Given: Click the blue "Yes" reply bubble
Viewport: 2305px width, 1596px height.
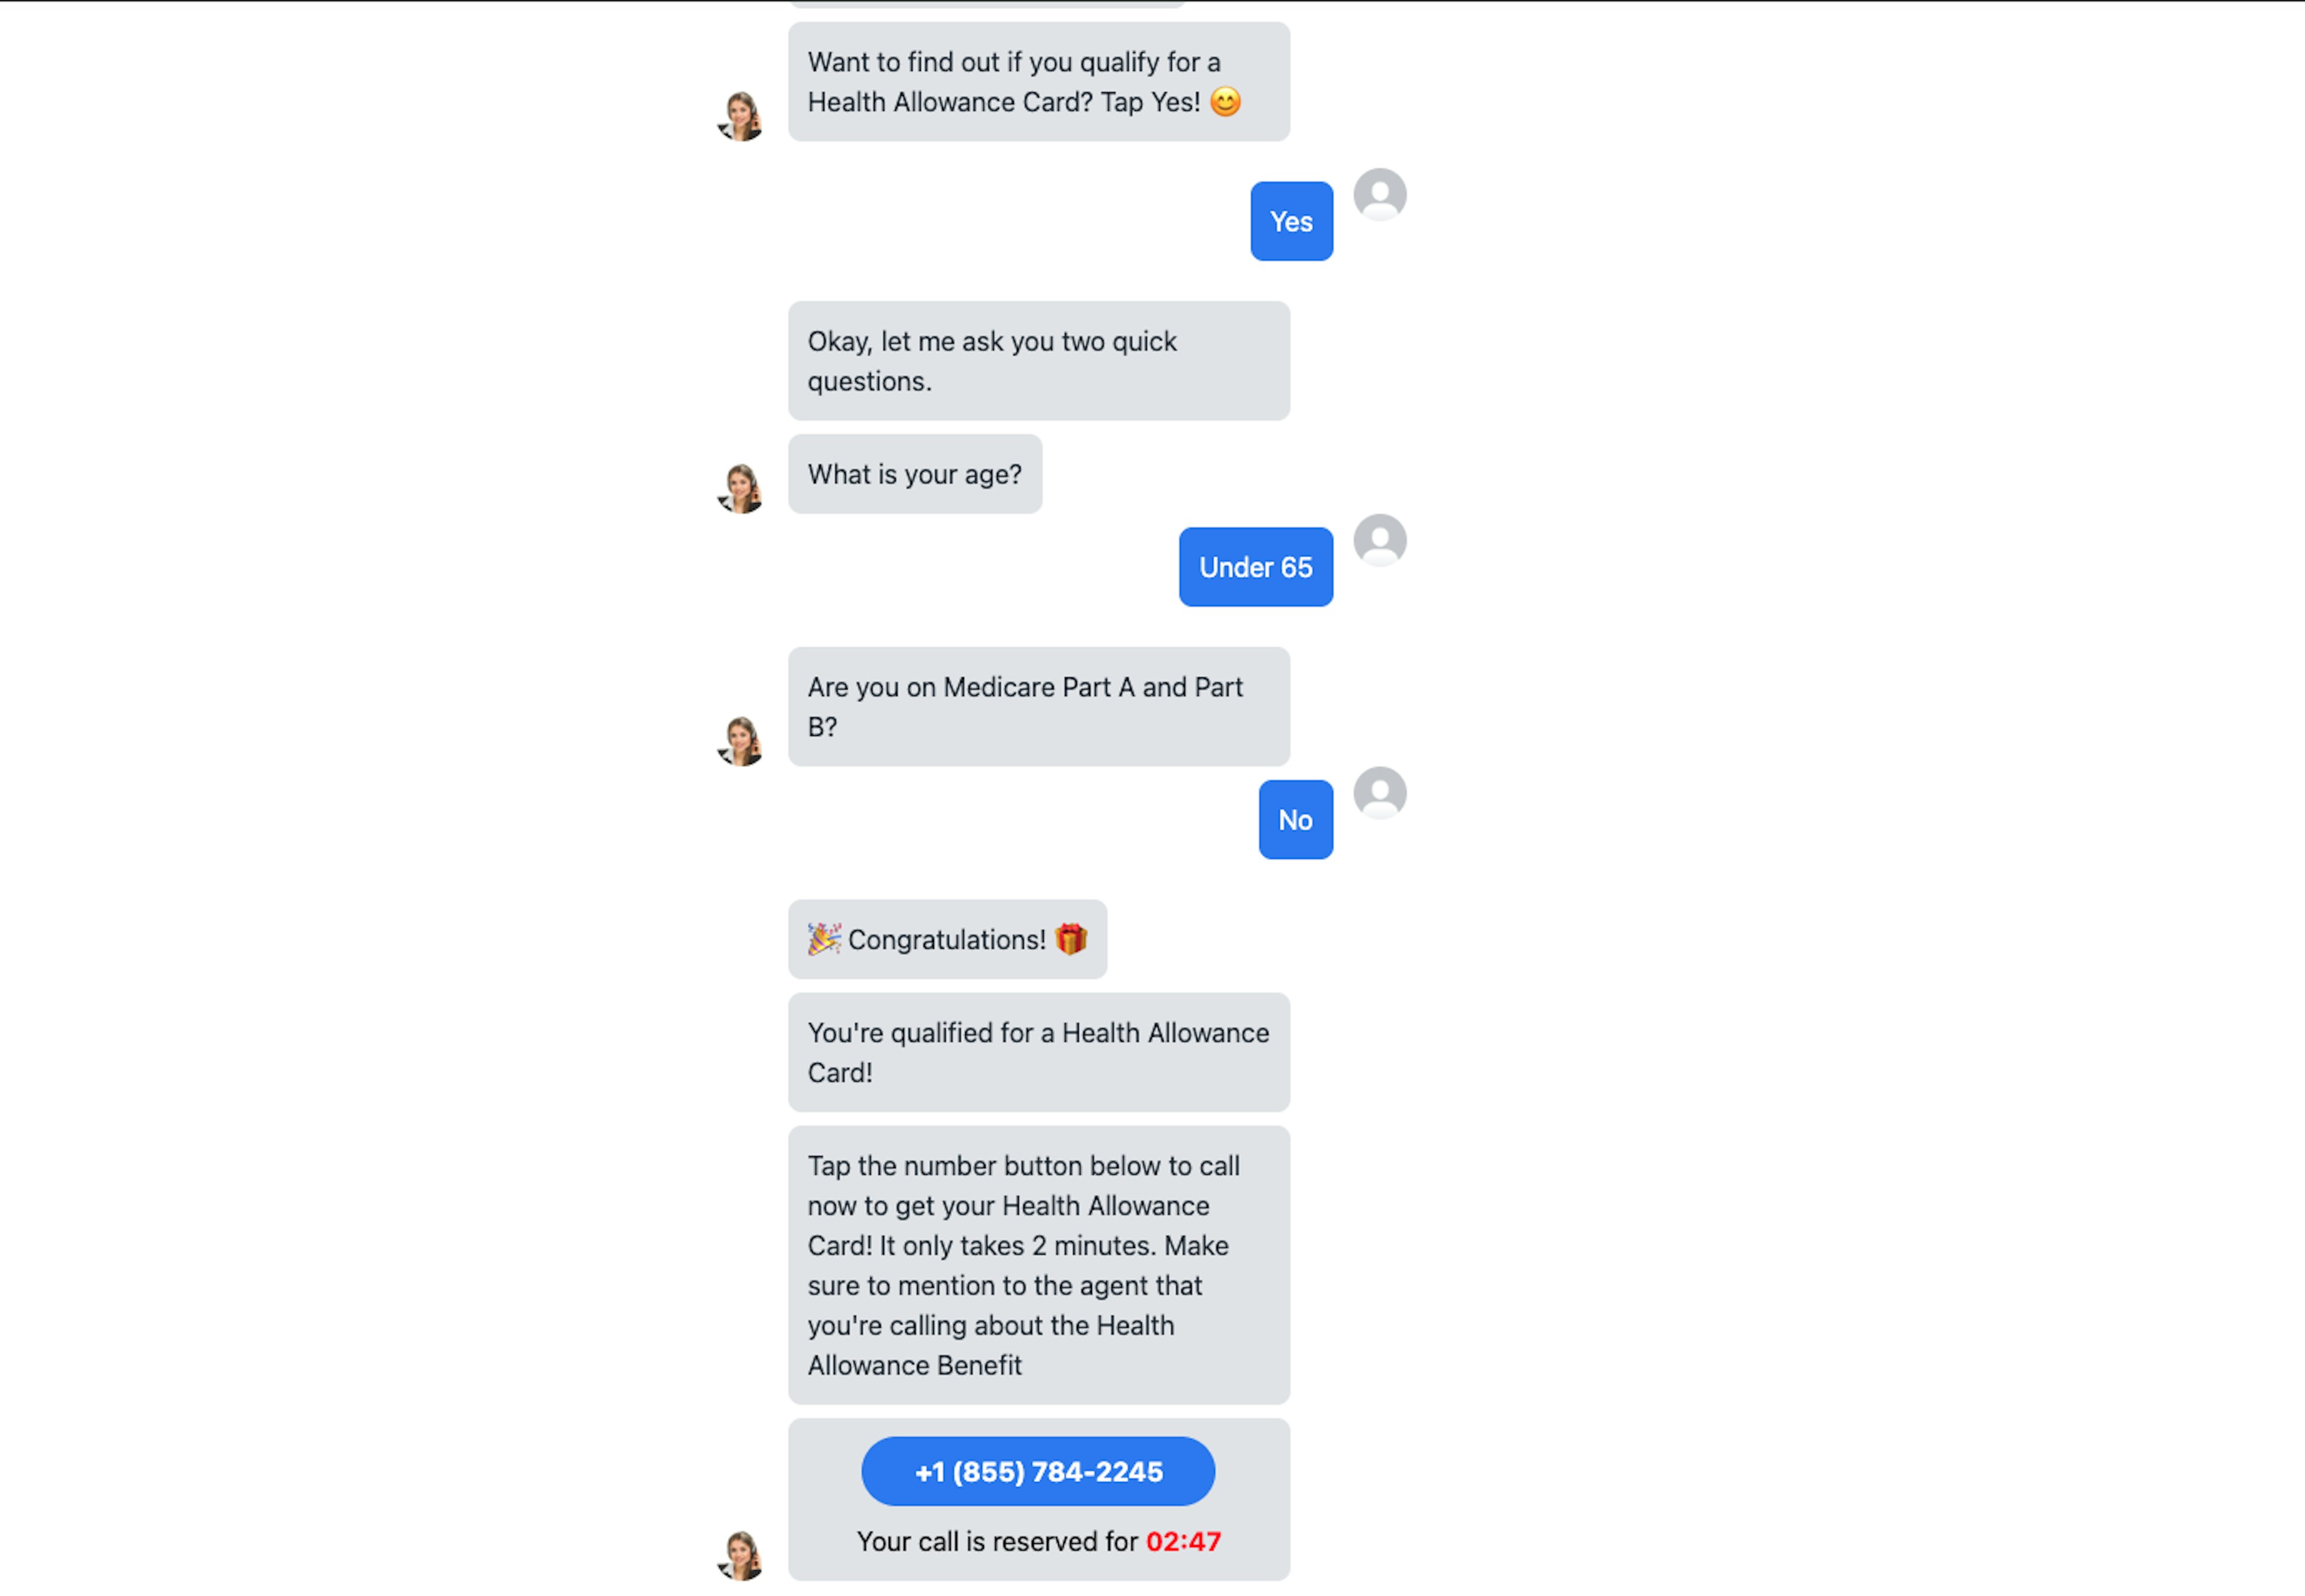Looking at the screenshot, I should pyautogui.click(x=1291, y=221).
